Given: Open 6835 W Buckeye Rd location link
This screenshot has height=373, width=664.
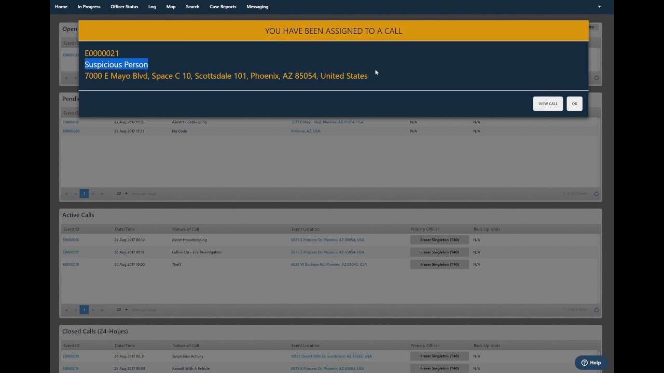Looking at the screenshot, I should (x=329, y=265).
